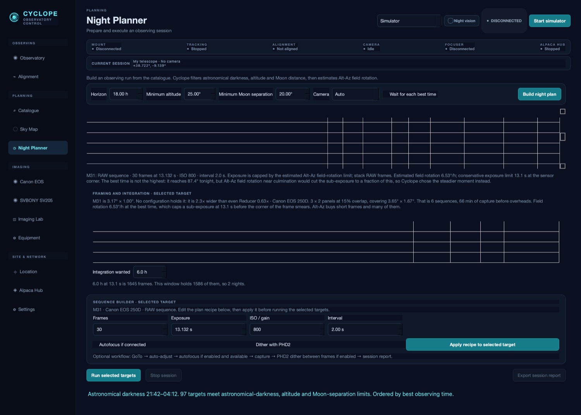Click the Minimum altitude stepper arrows
This screenshot has height=415, width=581.
tap(212, 94)
